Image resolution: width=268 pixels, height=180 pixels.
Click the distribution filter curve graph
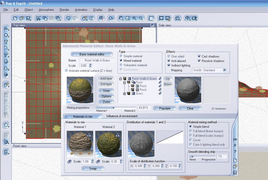click(169, 137)
